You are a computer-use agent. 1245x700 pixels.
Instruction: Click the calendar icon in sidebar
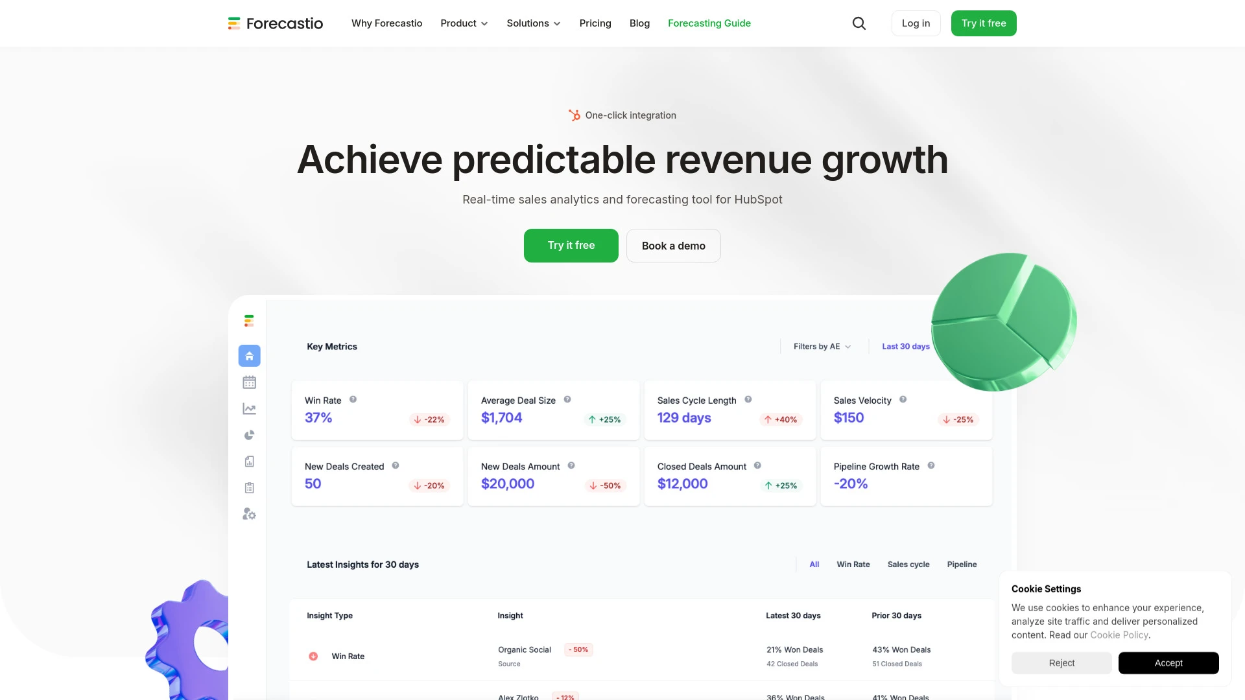point(249,382)
